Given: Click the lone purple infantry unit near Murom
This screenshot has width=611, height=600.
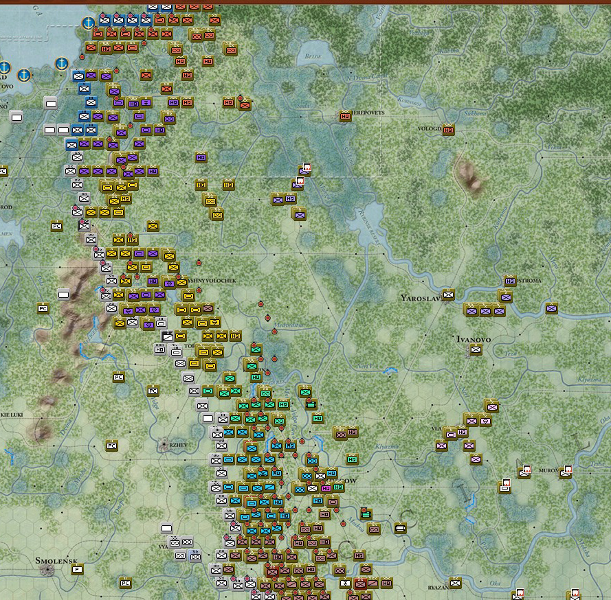Looking at the screenshot, I should tap(475, 459).
